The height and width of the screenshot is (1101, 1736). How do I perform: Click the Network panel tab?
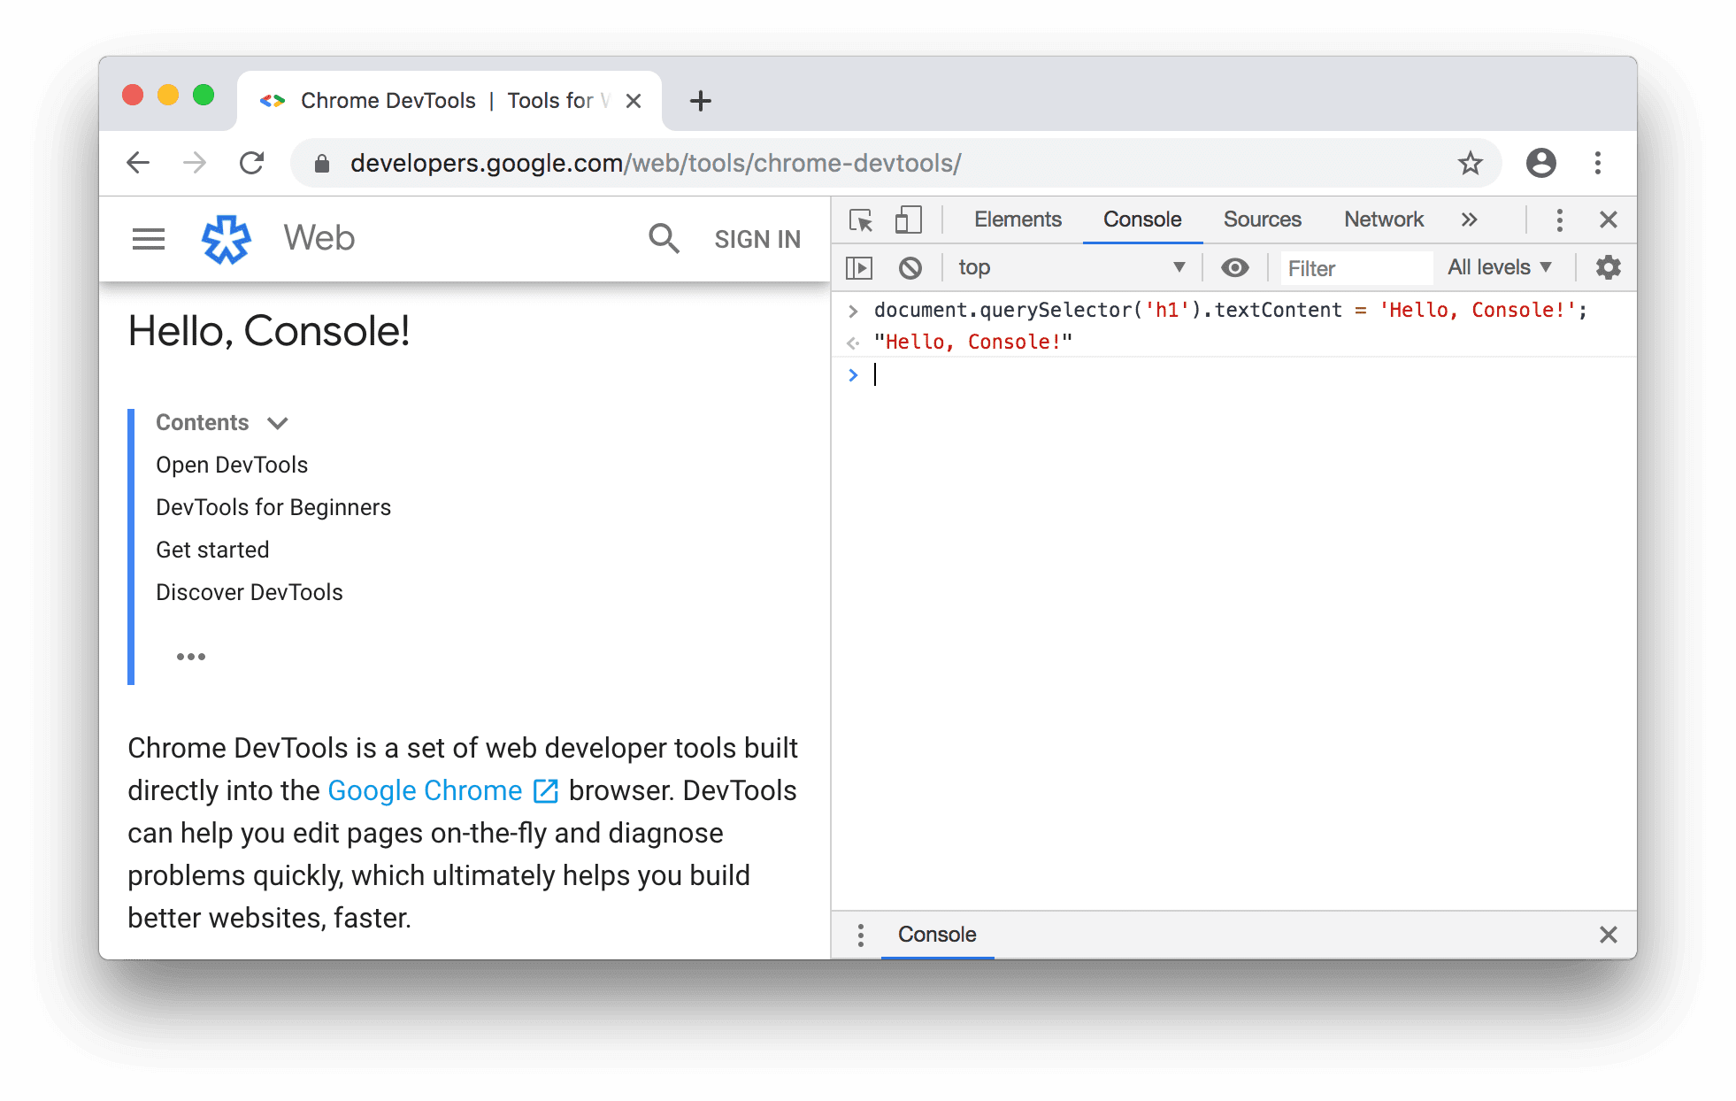tap(1383, 218)
